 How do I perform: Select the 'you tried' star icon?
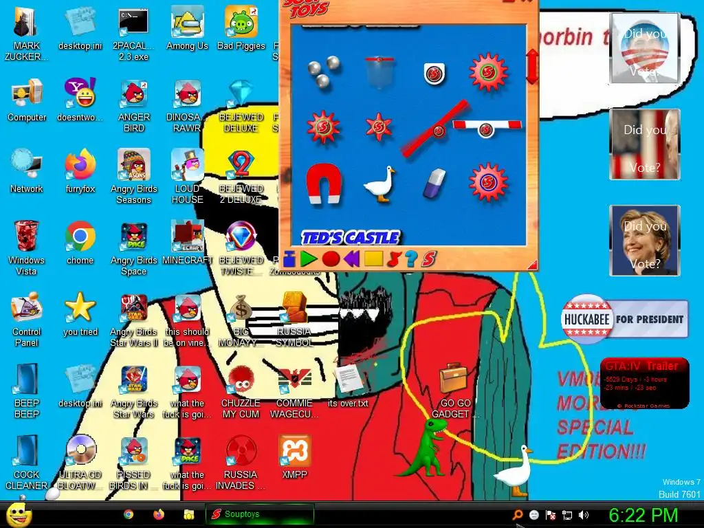80,314
